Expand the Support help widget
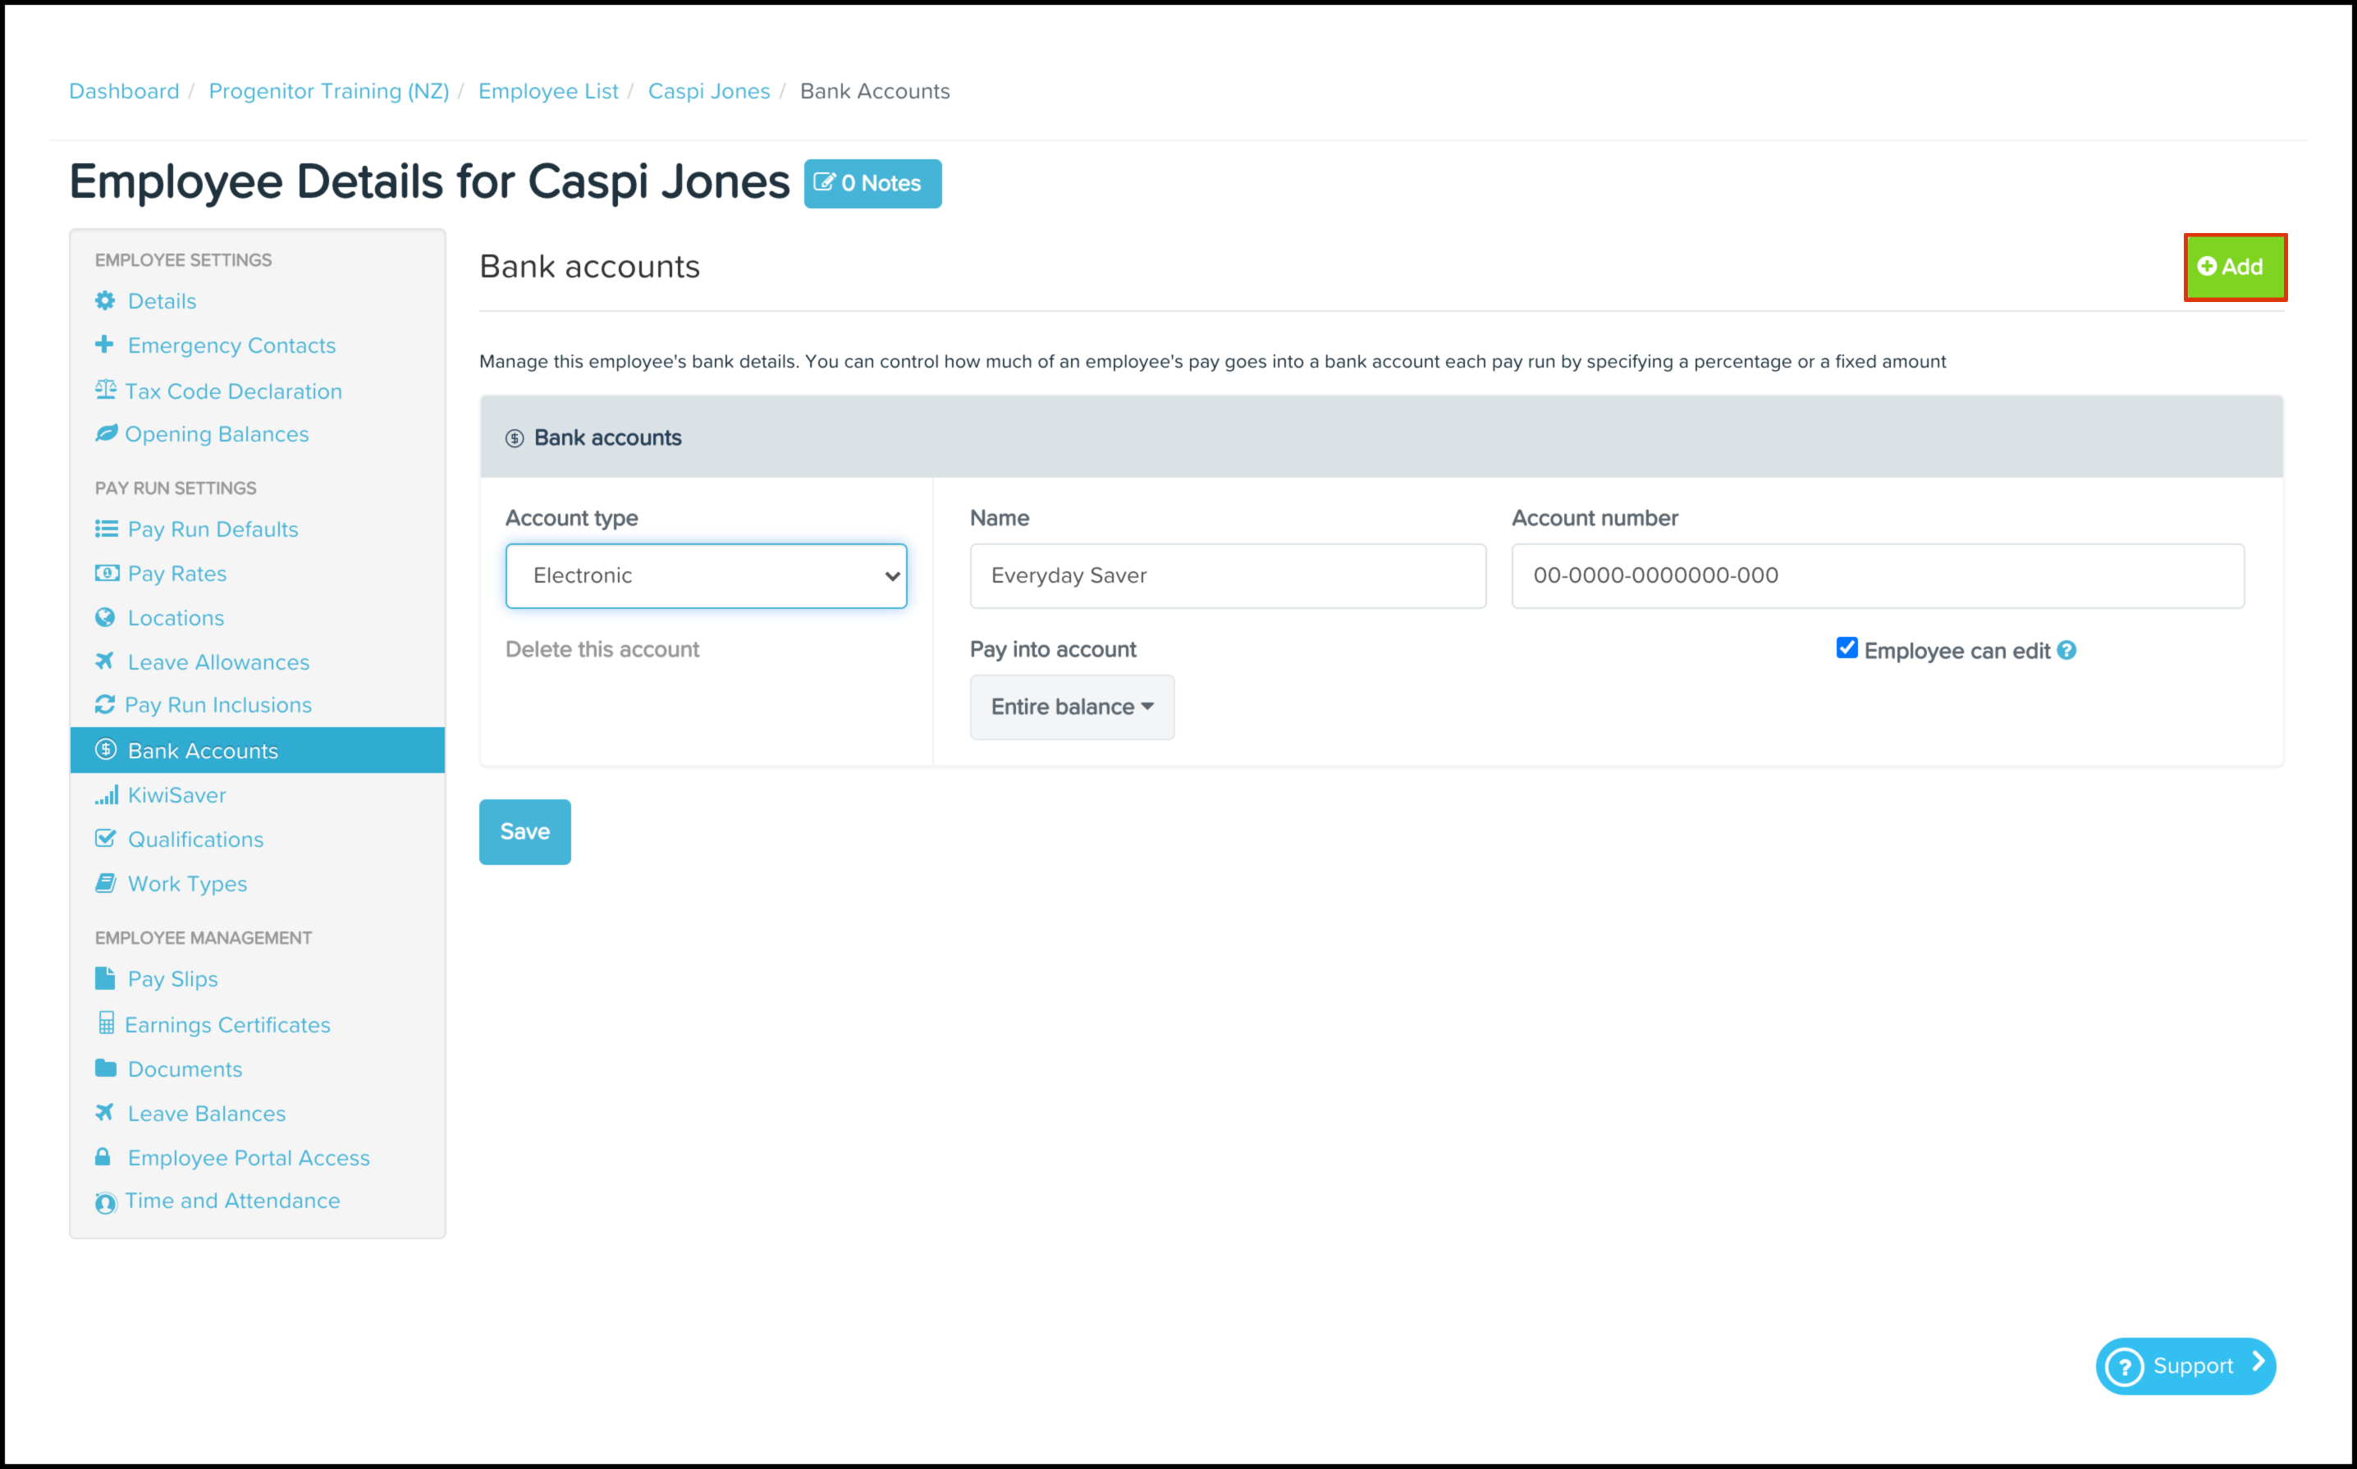This screenshot has height=1469, width=2357. [2185, 1366]
